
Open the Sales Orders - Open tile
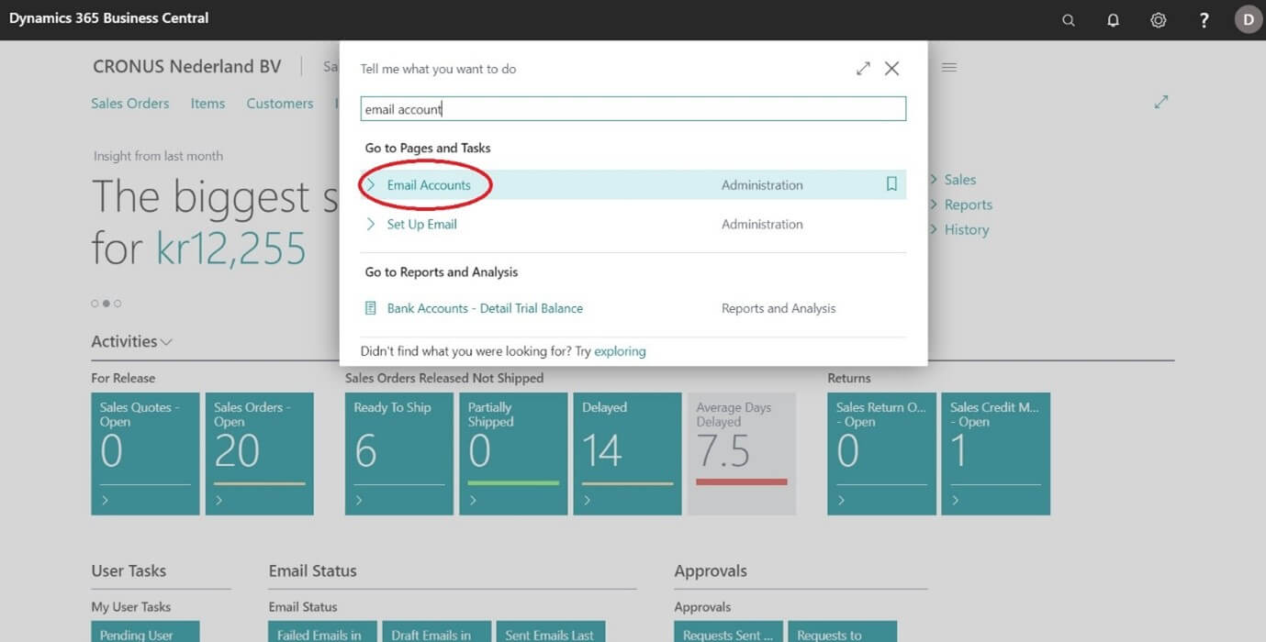point(259,453)
